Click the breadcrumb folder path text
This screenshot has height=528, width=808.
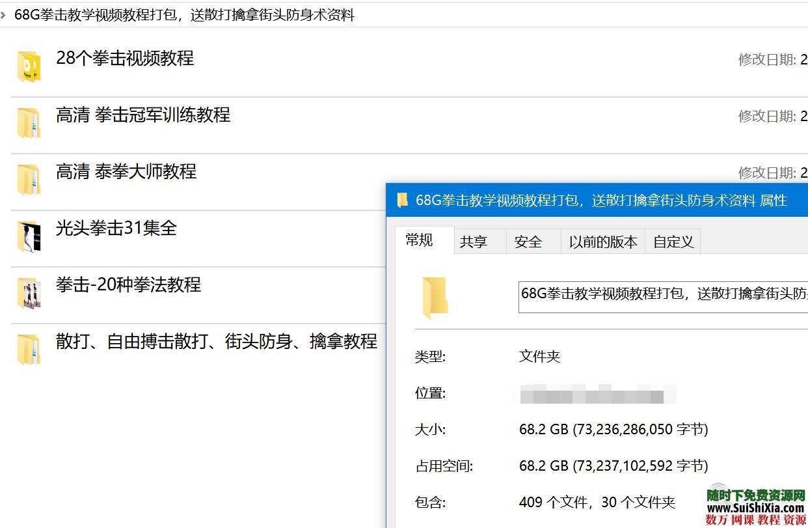point(184,15)
